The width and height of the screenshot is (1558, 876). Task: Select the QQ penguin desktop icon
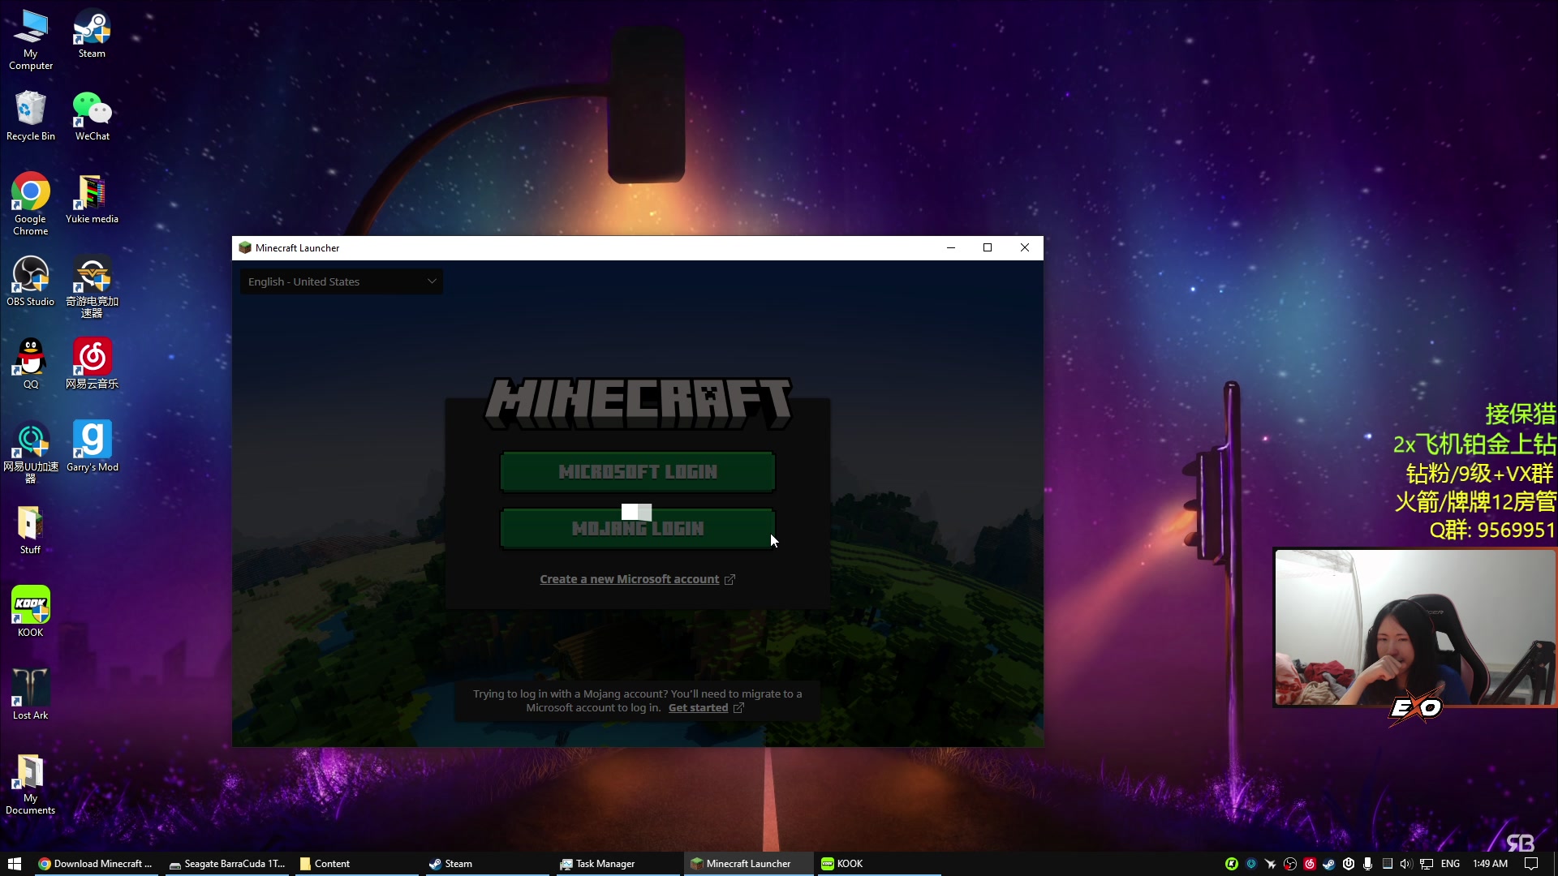pos(31,362)
